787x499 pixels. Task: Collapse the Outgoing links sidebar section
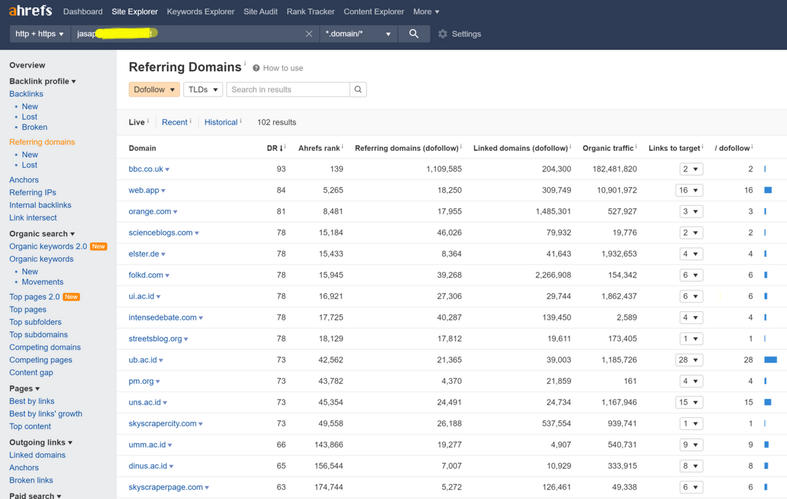point(41,442)
